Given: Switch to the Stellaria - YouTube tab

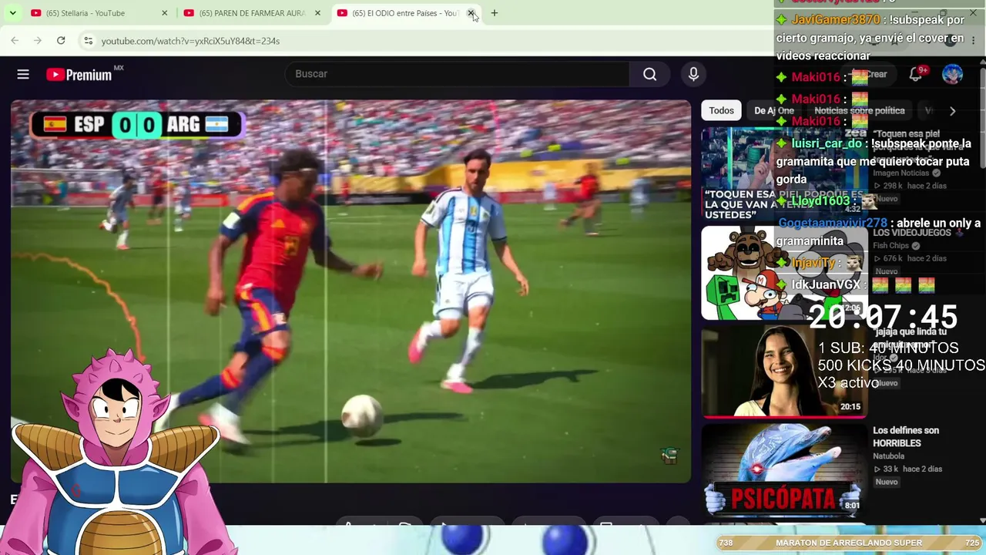Looking at the screenshot, I should tap(99, 13).
